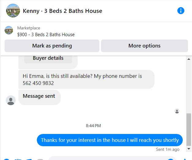192x160 pixels.
Task: Mark the listing as pending
Action: click(x=52, y=46)
